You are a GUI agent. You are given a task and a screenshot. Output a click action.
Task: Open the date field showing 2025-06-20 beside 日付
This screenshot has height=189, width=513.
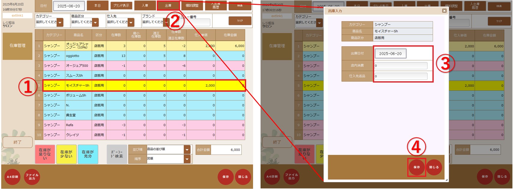69,6
